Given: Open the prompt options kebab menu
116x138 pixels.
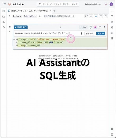Looking at the screenshot, I should pyautogui.click(x=81, y=33).
